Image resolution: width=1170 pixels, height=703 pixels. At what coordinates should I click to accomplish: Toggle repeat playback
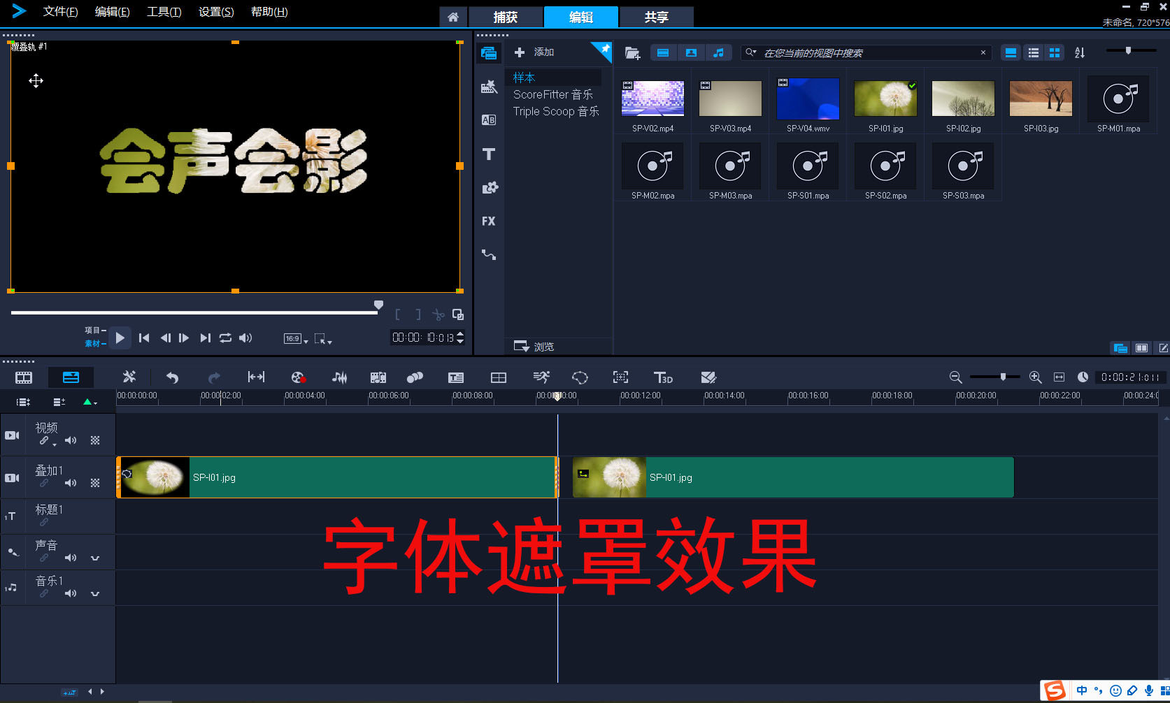pyautogui.click(x=225, y=338)
